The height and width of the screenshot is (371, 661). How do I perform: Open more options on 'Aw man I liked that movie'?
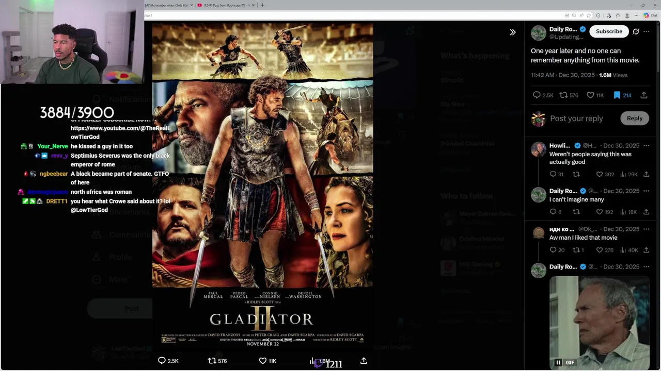[x=646, y=229]
